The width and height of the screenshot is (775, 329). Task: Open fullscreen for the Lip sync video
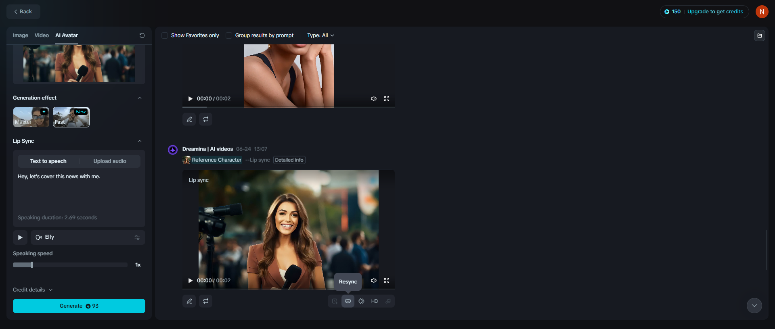tap(387, 281)
